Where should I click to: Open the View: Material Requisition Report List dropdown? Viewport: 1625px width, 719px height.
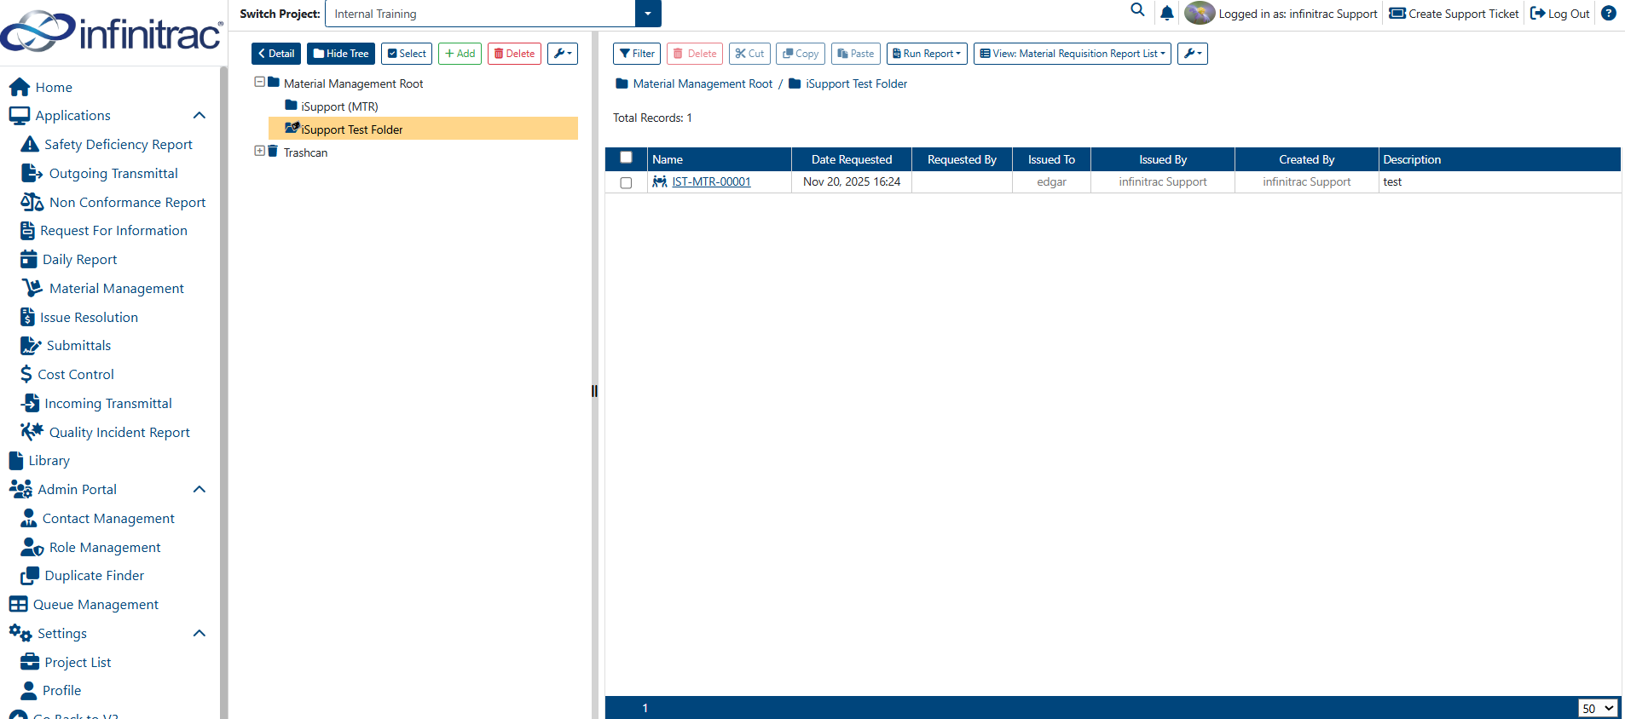click(1073, 54)
